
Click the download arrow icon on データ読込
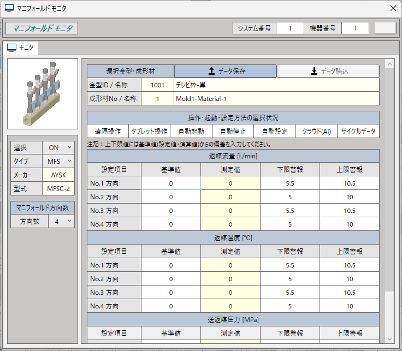(314, 71)
